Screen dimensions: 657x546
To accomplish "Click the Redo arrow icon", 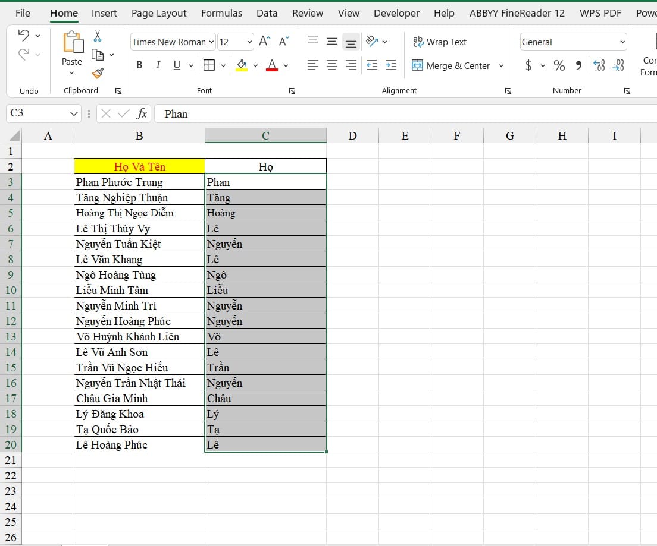I will point(24,54).
